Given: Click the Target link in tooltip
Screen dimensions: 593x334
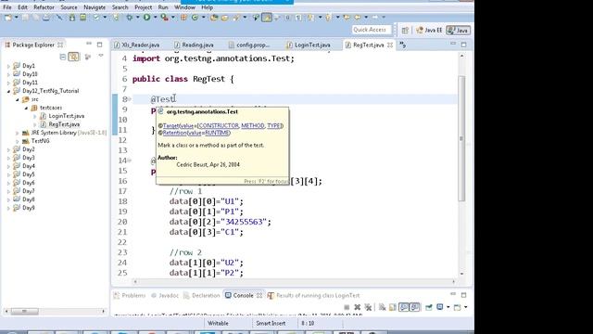Looking at the screenshot, I should pos(170,126).
